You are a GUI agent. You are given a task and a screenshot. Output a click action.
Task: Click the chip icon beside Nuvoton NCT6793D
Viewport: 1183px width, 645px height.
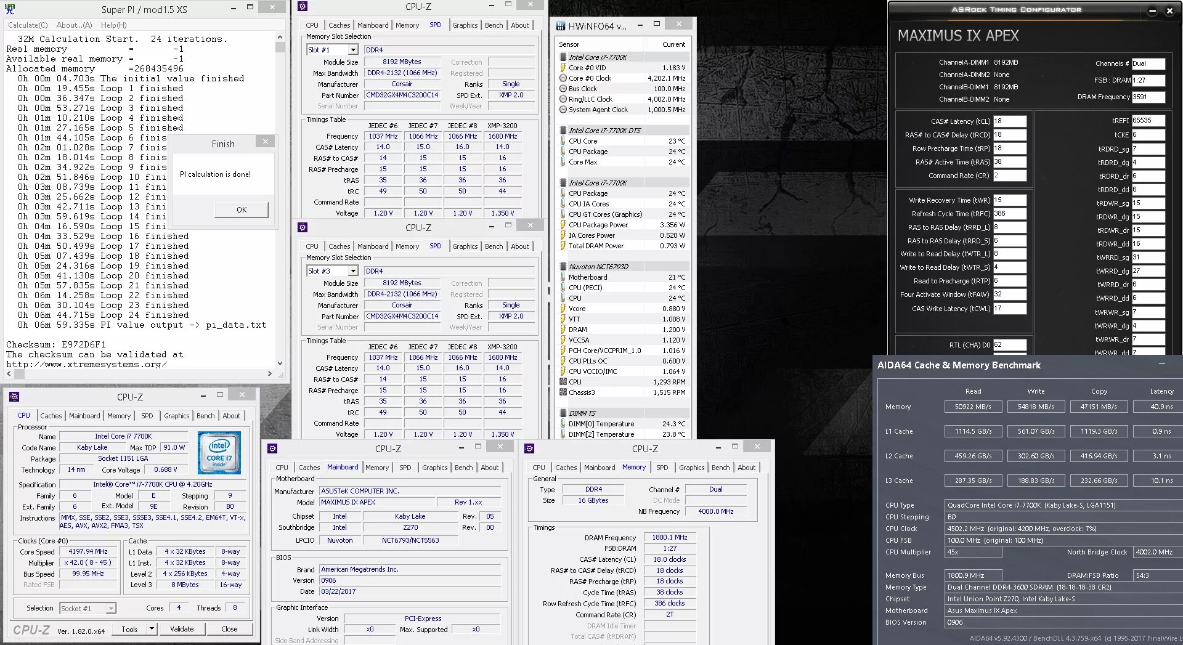(563, 267)
